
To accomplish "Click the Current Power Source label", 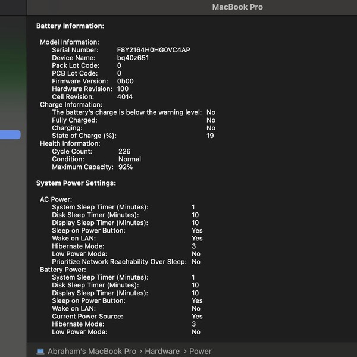I will click(x=87, y=317).
